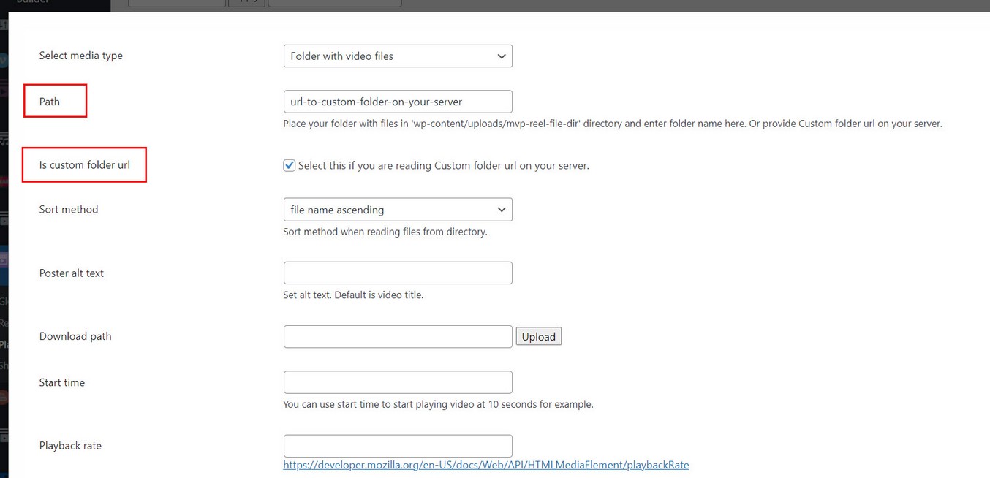Click the 'Download path' label
990x478 pixels.
point(75,337)
